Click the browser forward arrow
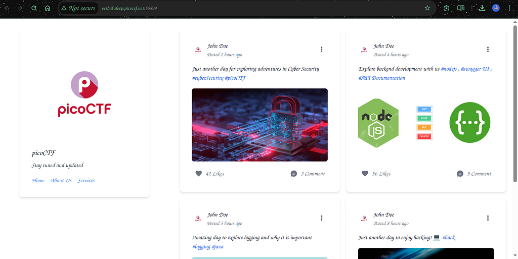This screenshot has width=518, height=259. coord(20,8)
